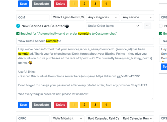Click yellow button 3 below the message

(95, 105)
